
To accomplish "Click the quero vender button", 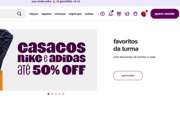I will click(165, 14).
